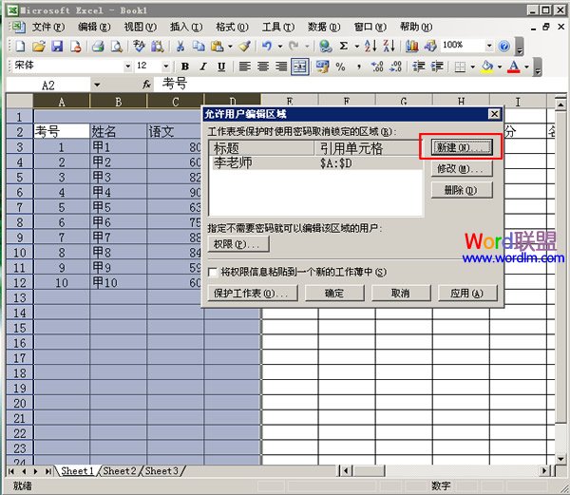Click the Paste clipboard icon
Image resolution: width=570 pixels, height=495 pixels.
[x=218, y=46]
